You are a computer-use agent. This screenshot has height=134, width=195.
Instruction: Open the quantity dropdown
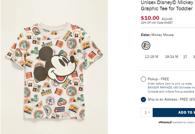tap(147, 112)
